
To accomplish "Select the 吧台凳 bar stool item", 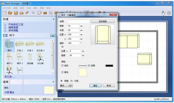I will (x=30, y=59).
